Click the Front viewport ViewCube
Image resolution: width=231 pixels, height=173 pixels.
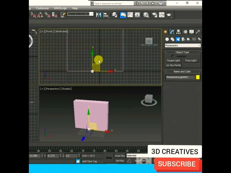(149, 42)
